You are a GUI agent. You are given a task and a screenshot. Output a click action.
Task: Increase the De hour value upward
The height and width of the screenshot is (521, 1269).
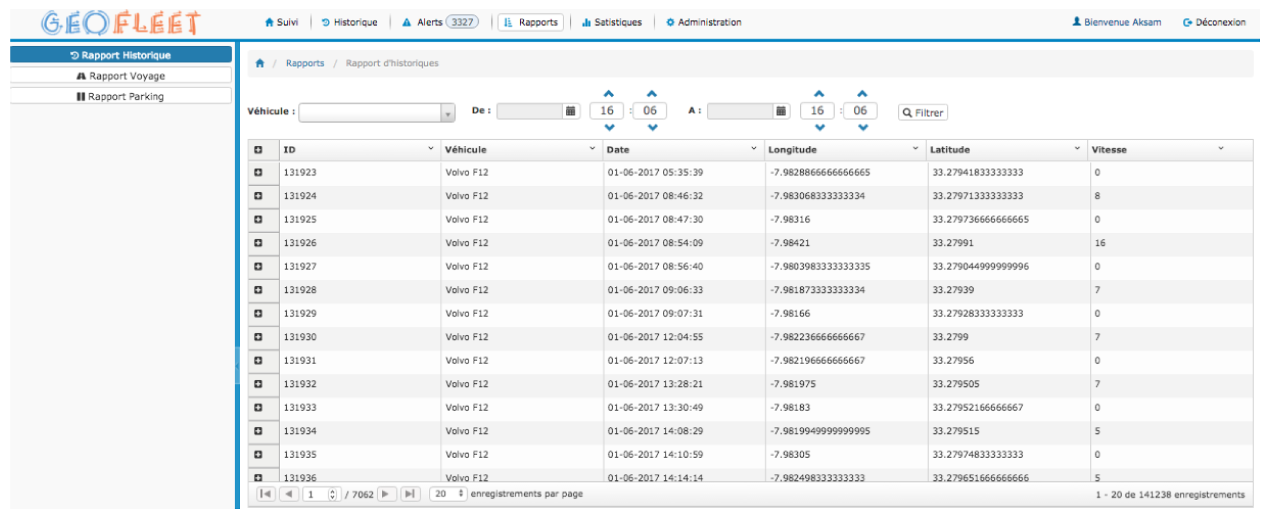click(x=609, y=94)
